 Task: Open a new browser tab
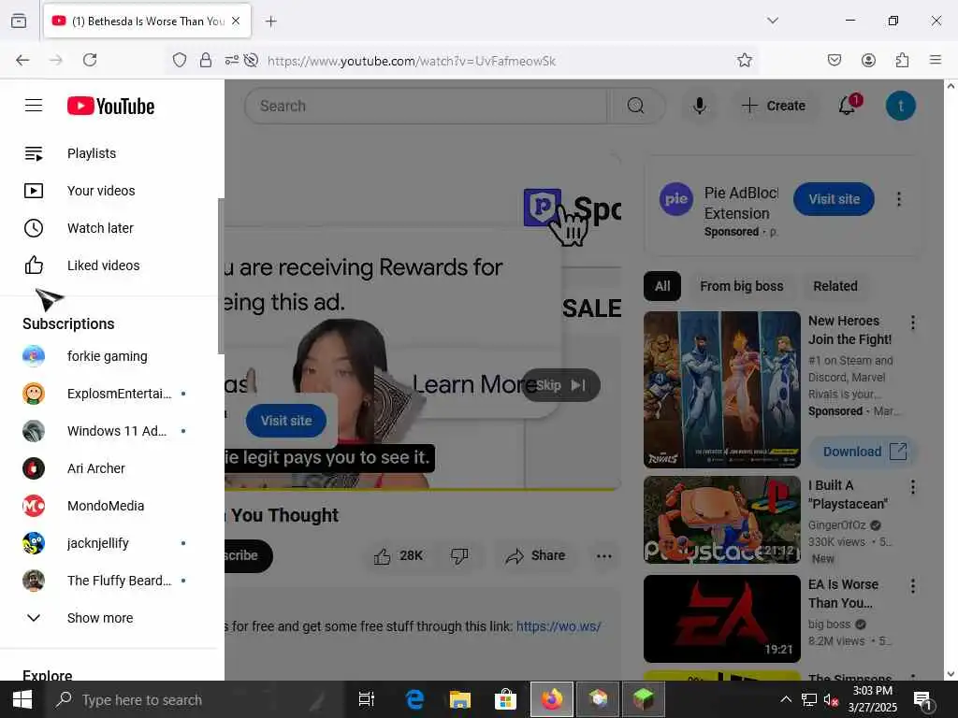tap(271, 22)
